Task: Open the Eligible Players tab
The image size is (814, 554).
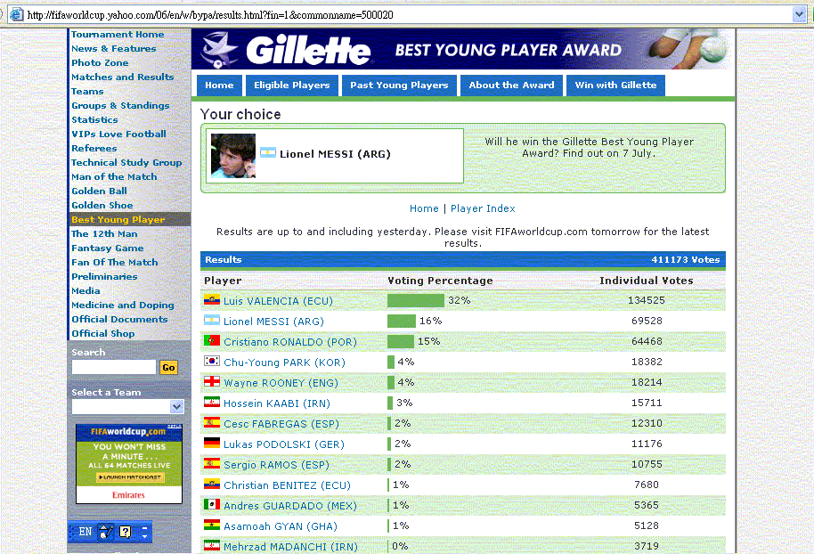Action: 292,86
